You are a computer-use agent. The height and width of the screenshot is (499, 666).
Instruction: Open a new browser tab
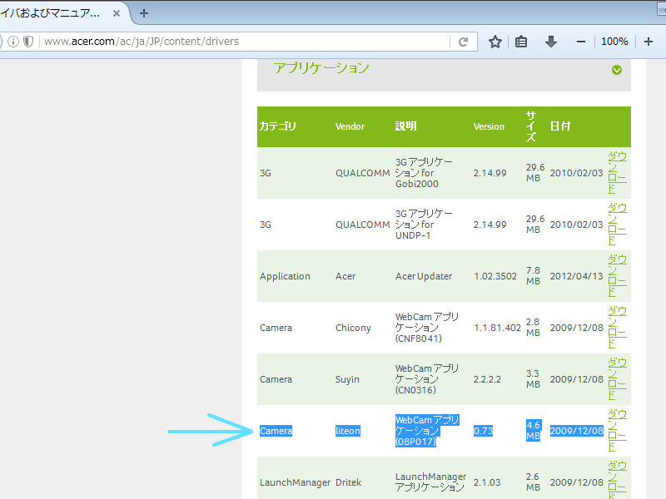point(144,13)
